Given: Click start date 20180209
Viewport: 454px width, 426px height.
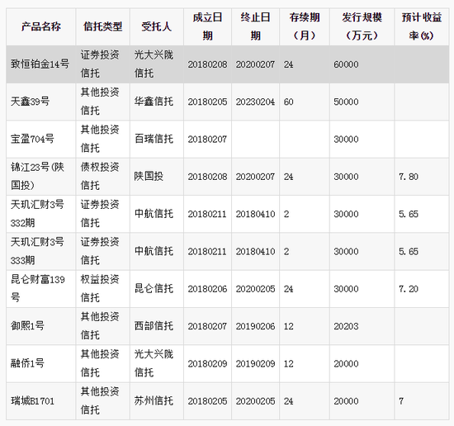Looking at the screenshot, I should click(x=207, y=364).
